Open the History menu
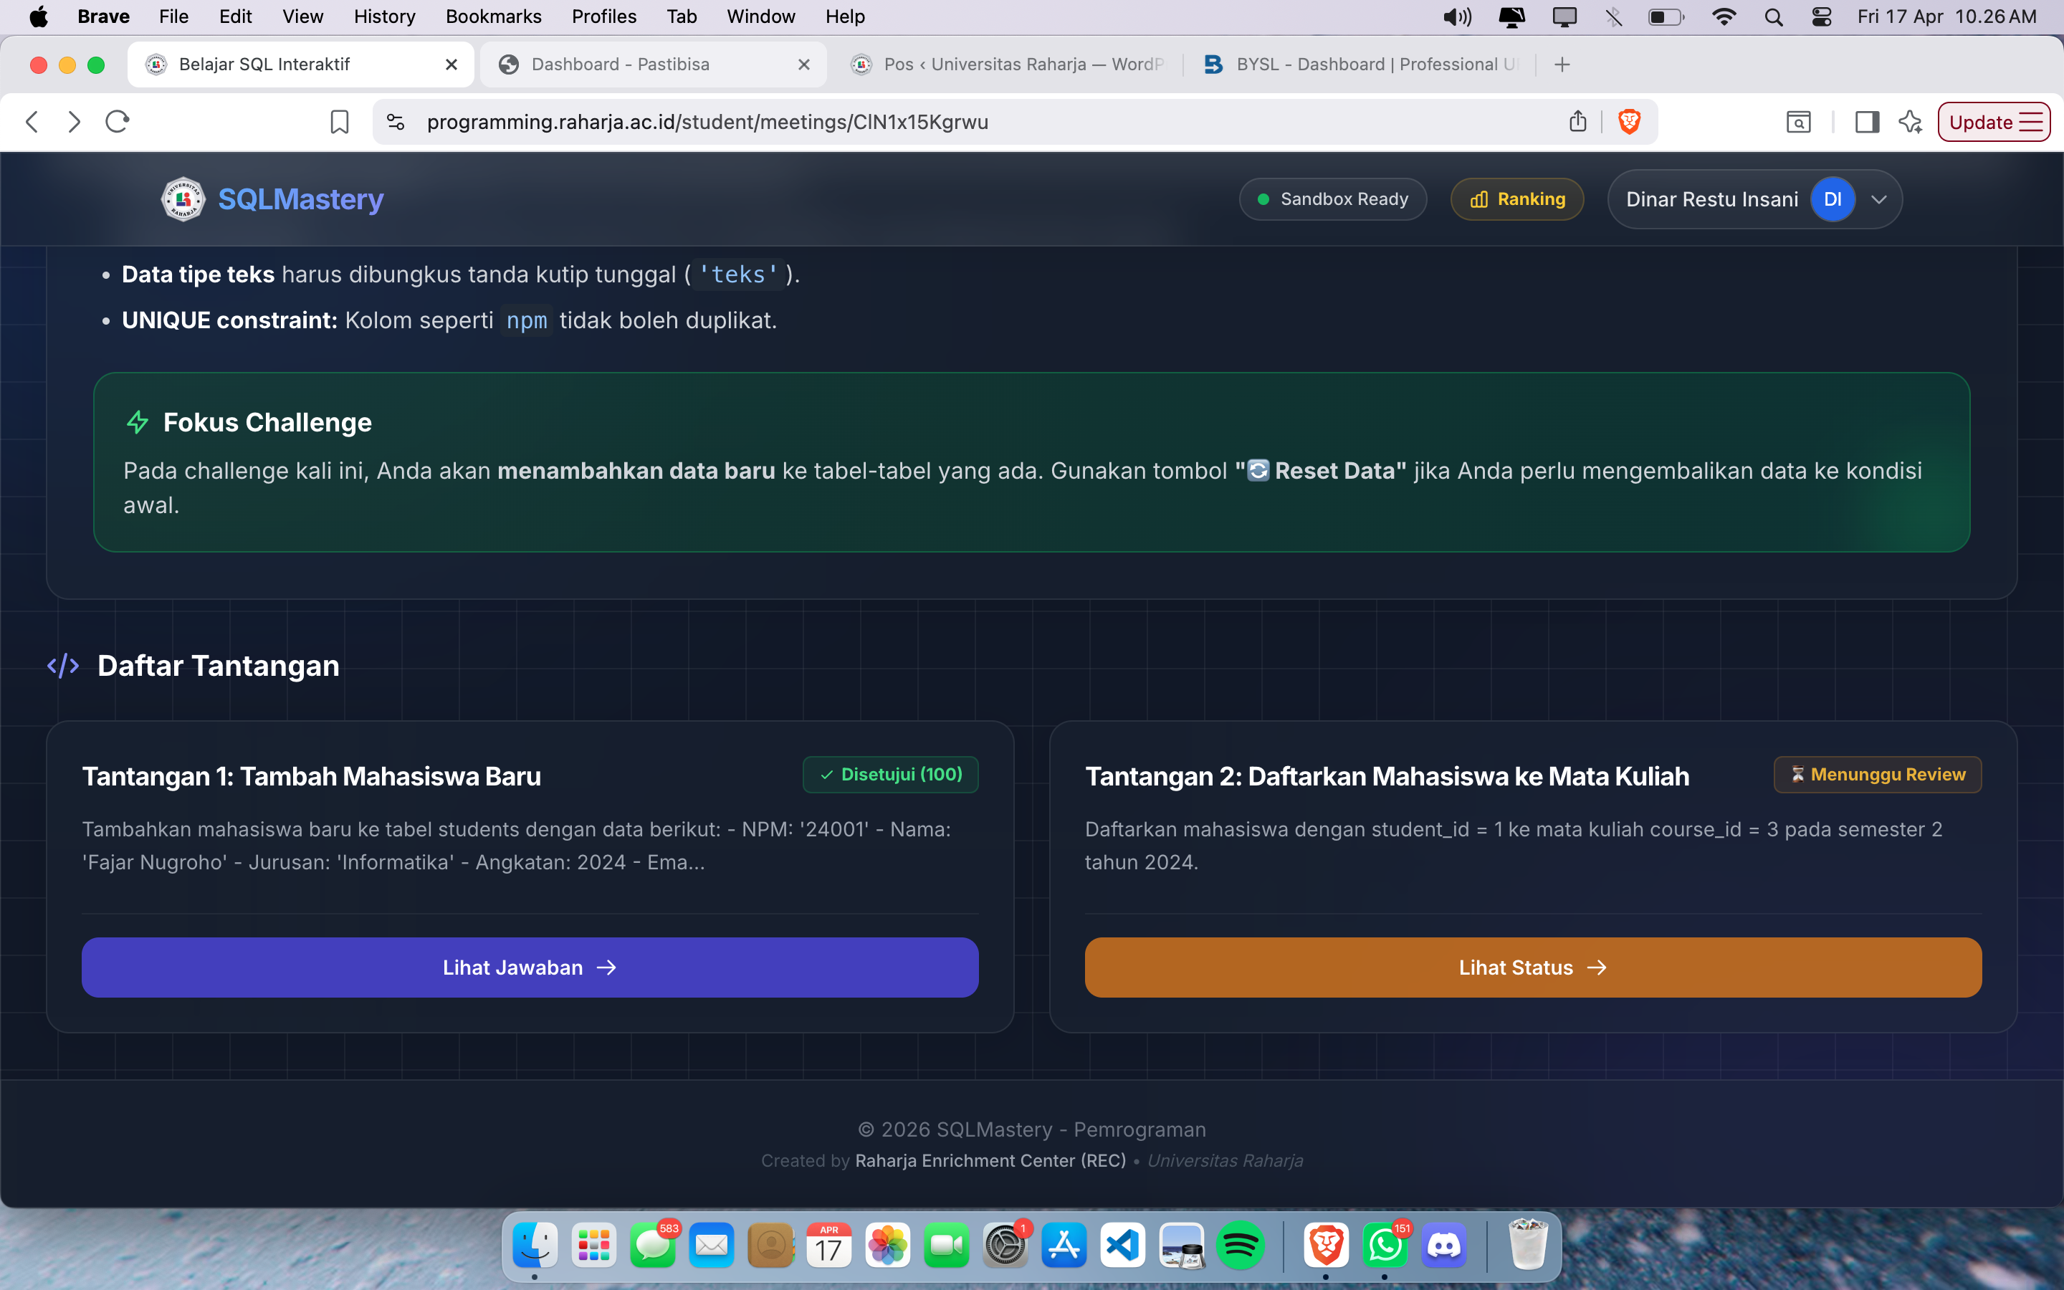Viewport: 2064px width, 1290px height. pyautogui.click(x=384, y=17)
